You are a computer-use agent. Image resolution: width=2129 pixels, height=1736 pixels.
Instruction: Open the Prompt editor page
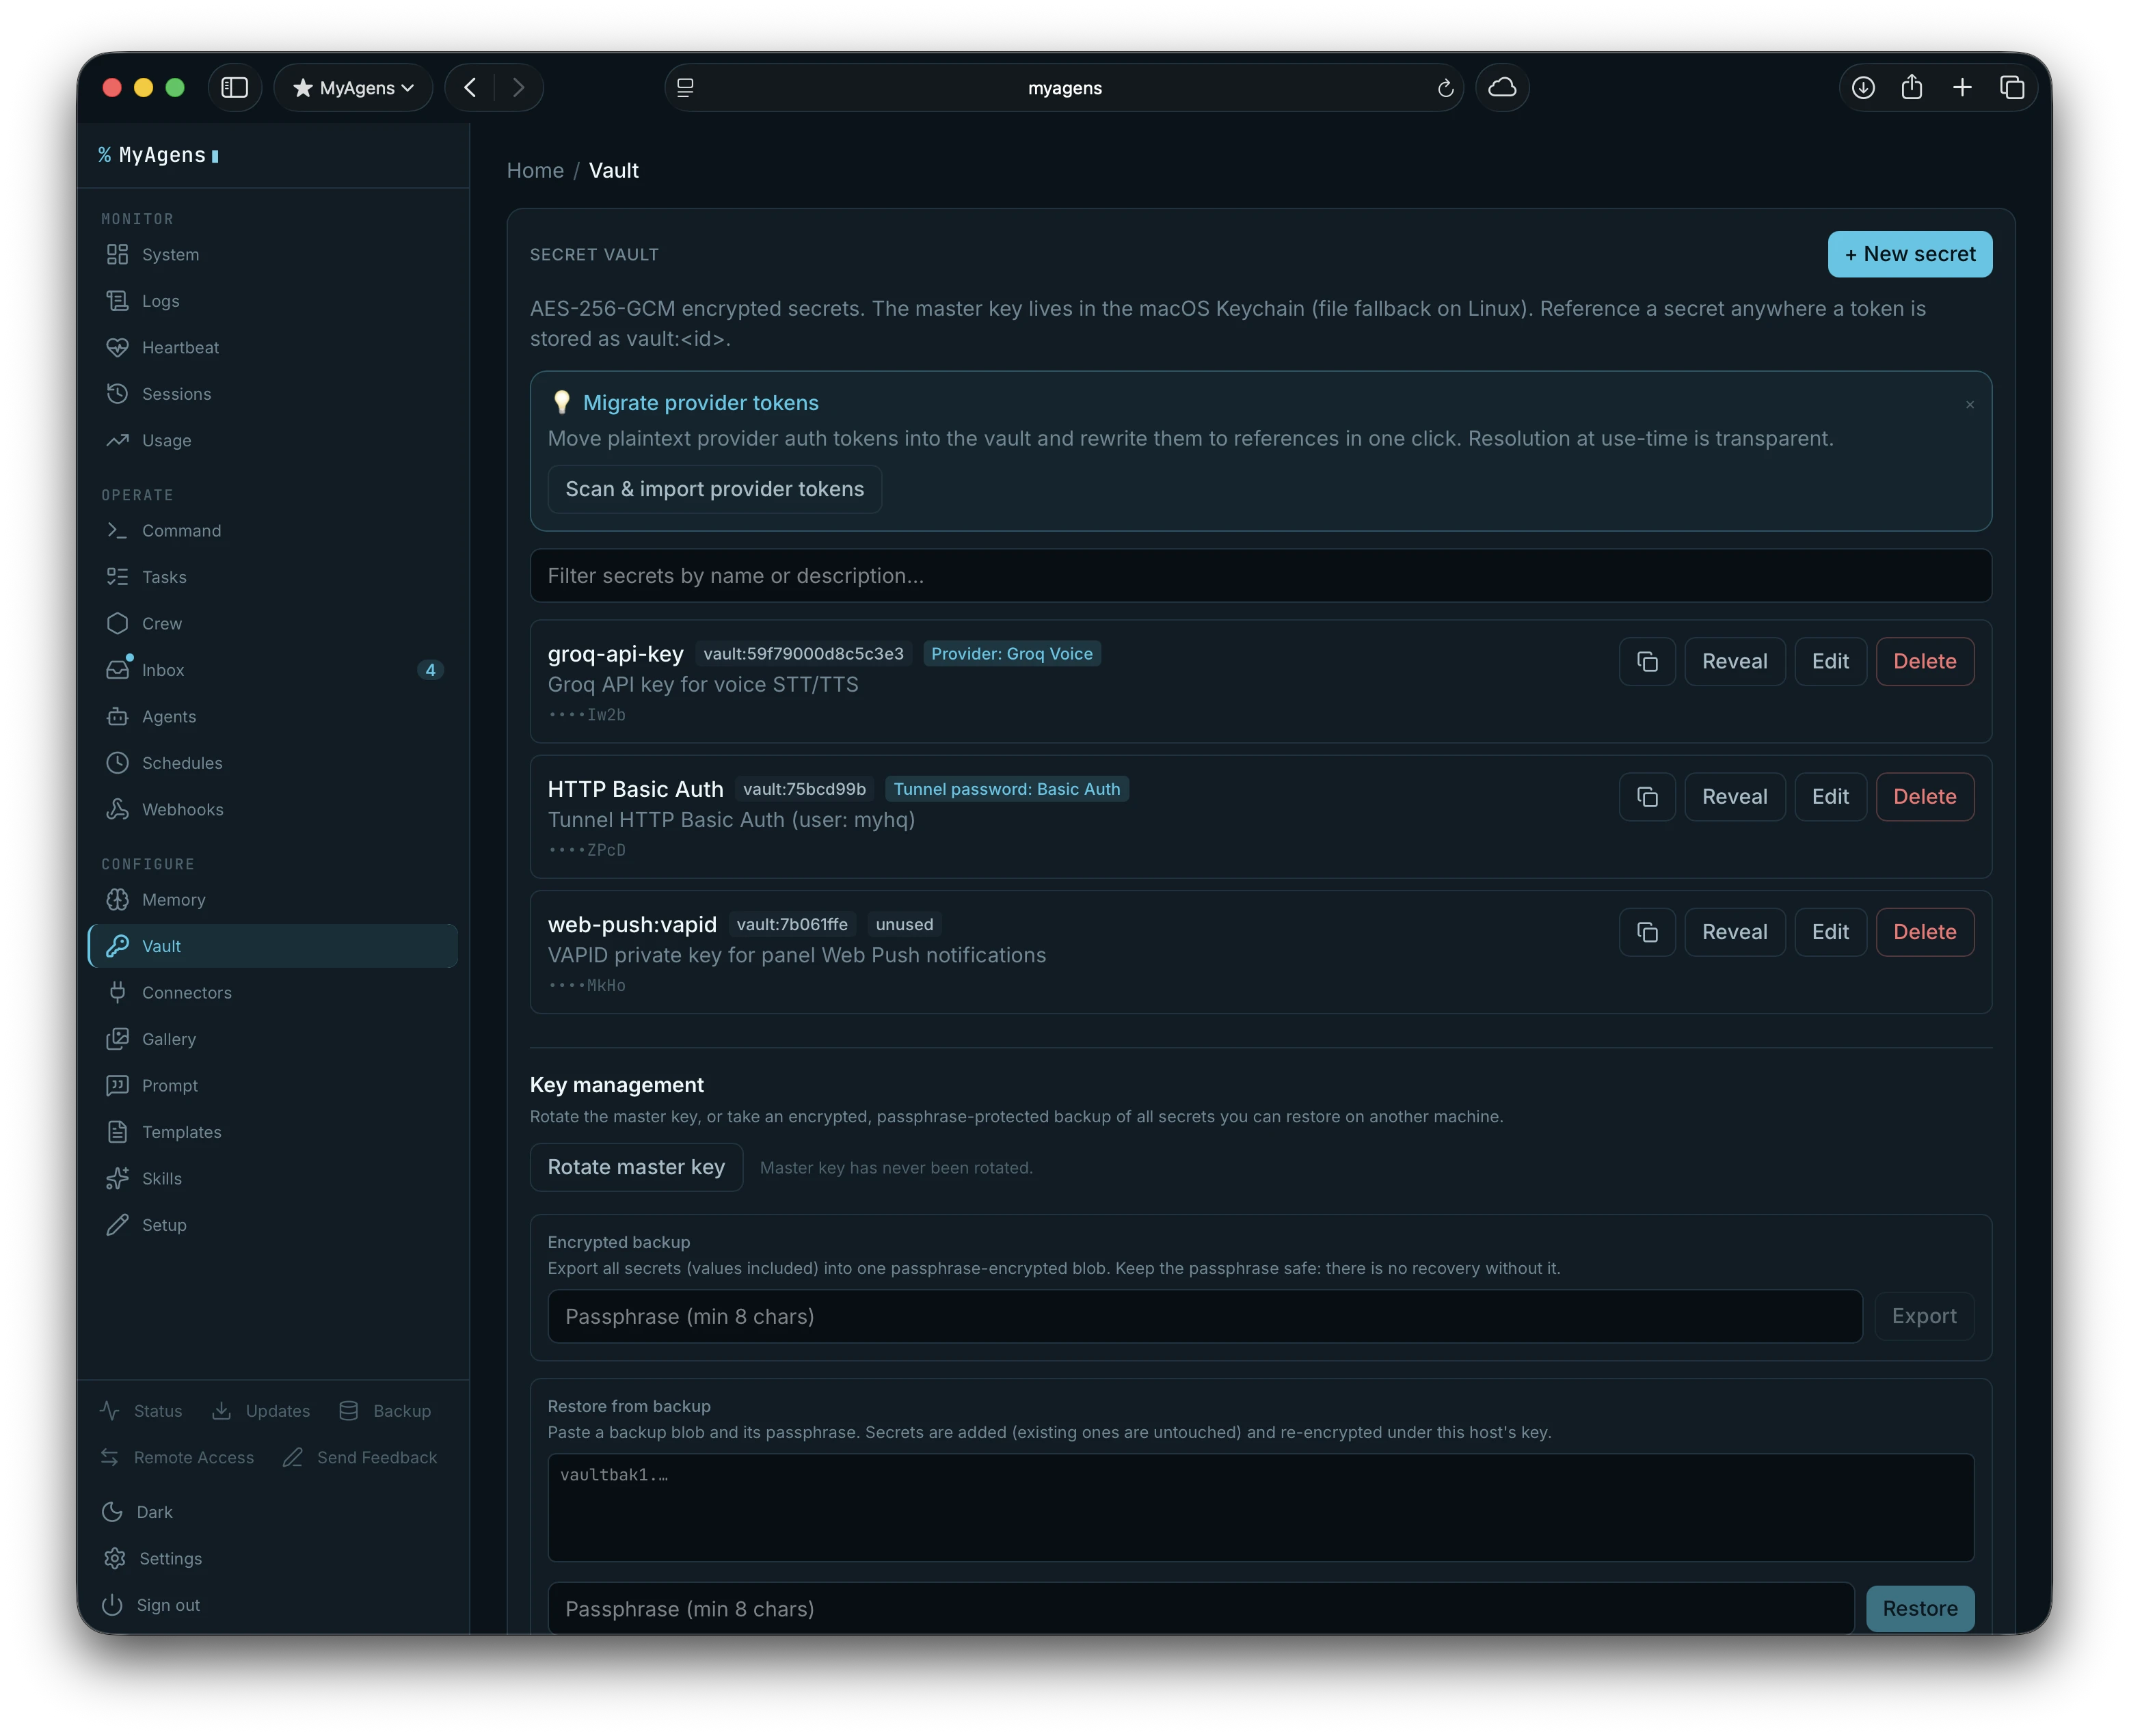[x=272, y=1085]
